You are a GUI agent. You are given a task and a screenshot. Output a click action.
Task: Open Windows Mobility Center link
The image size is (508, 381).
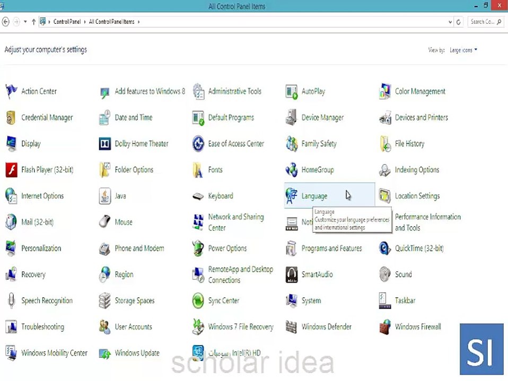pos(55,353)
